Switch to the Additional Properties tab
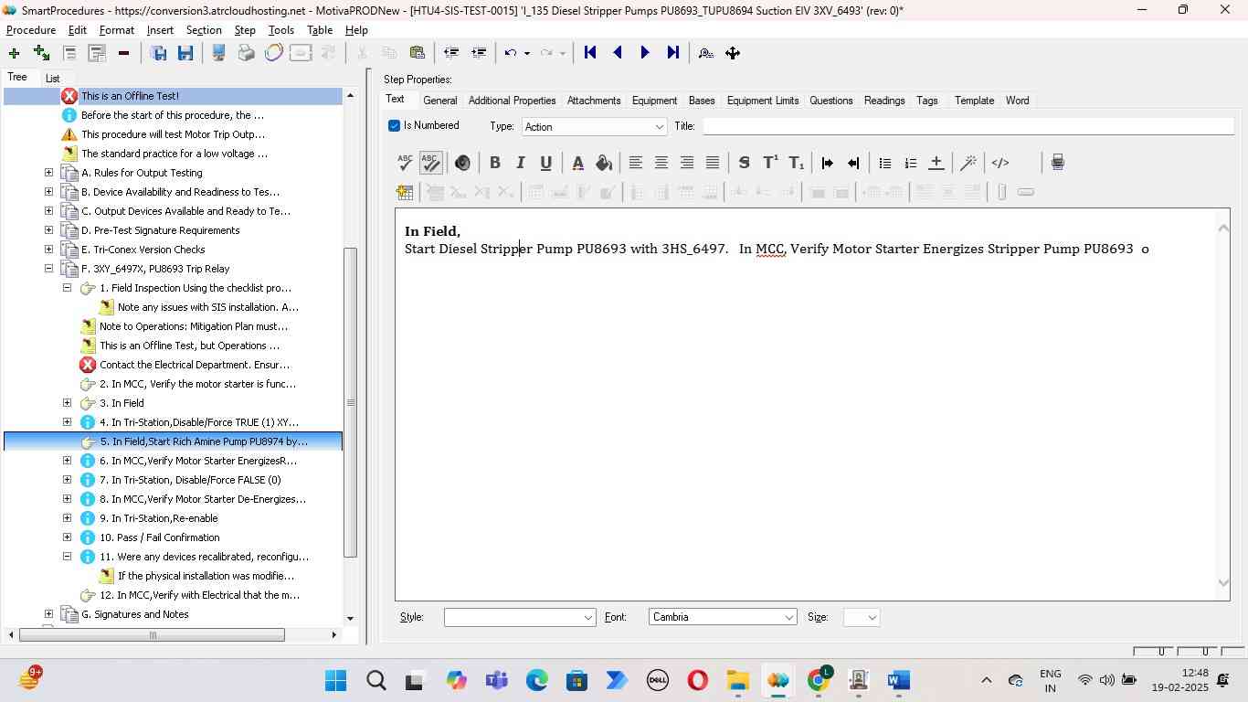 tap(512, 101)
